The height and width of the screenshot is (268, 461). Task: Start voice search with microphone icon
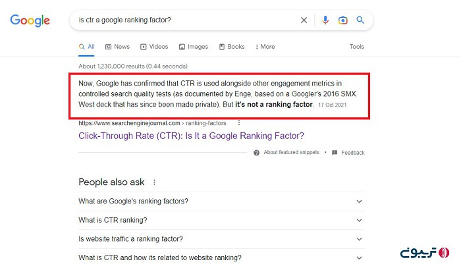325,20
